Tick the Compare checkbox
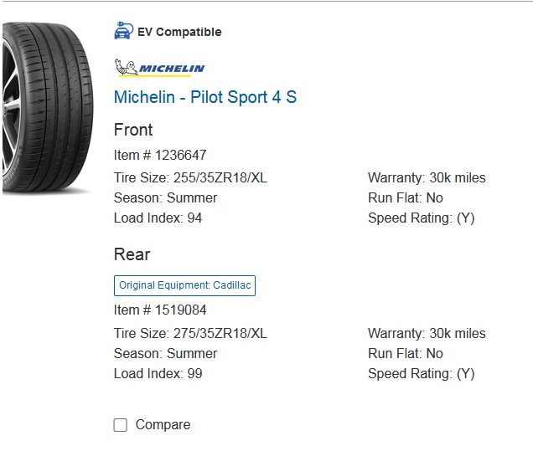The height and width of the screenshot is (451, 533). [x=121, y=425]
